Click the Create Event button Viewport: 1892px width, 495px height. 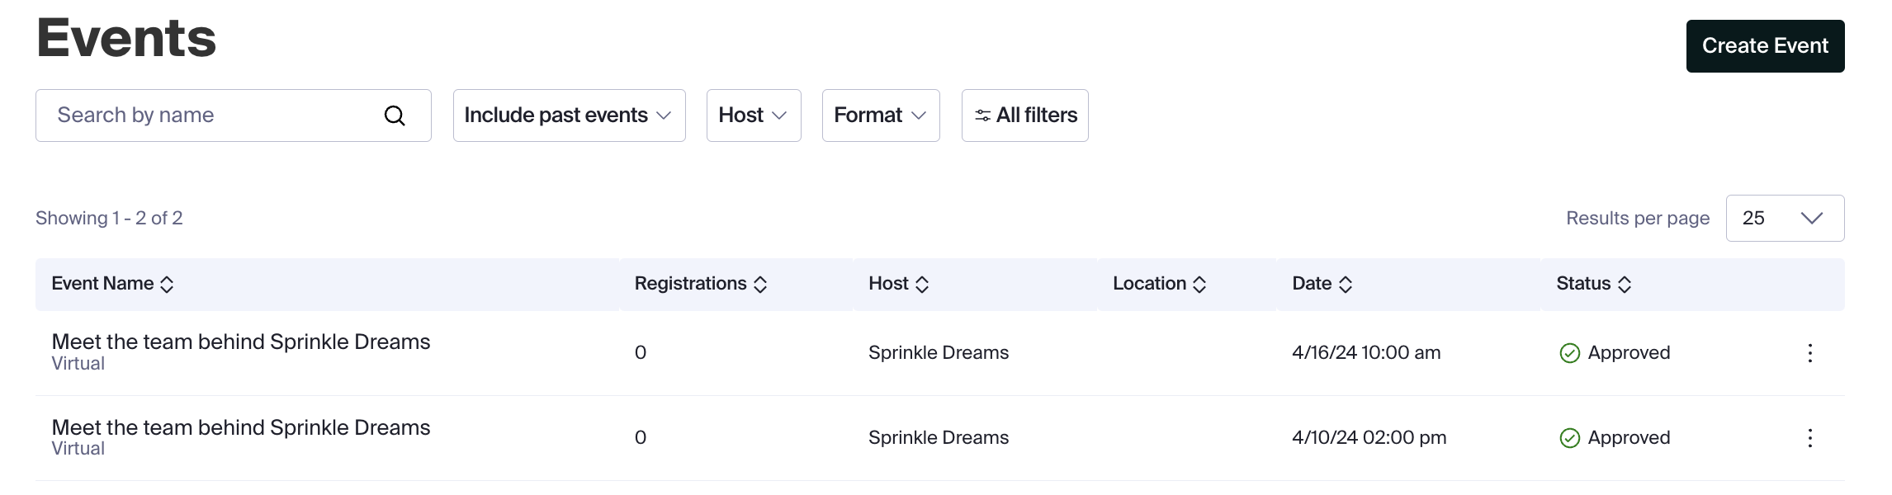tap(1764, 46)
